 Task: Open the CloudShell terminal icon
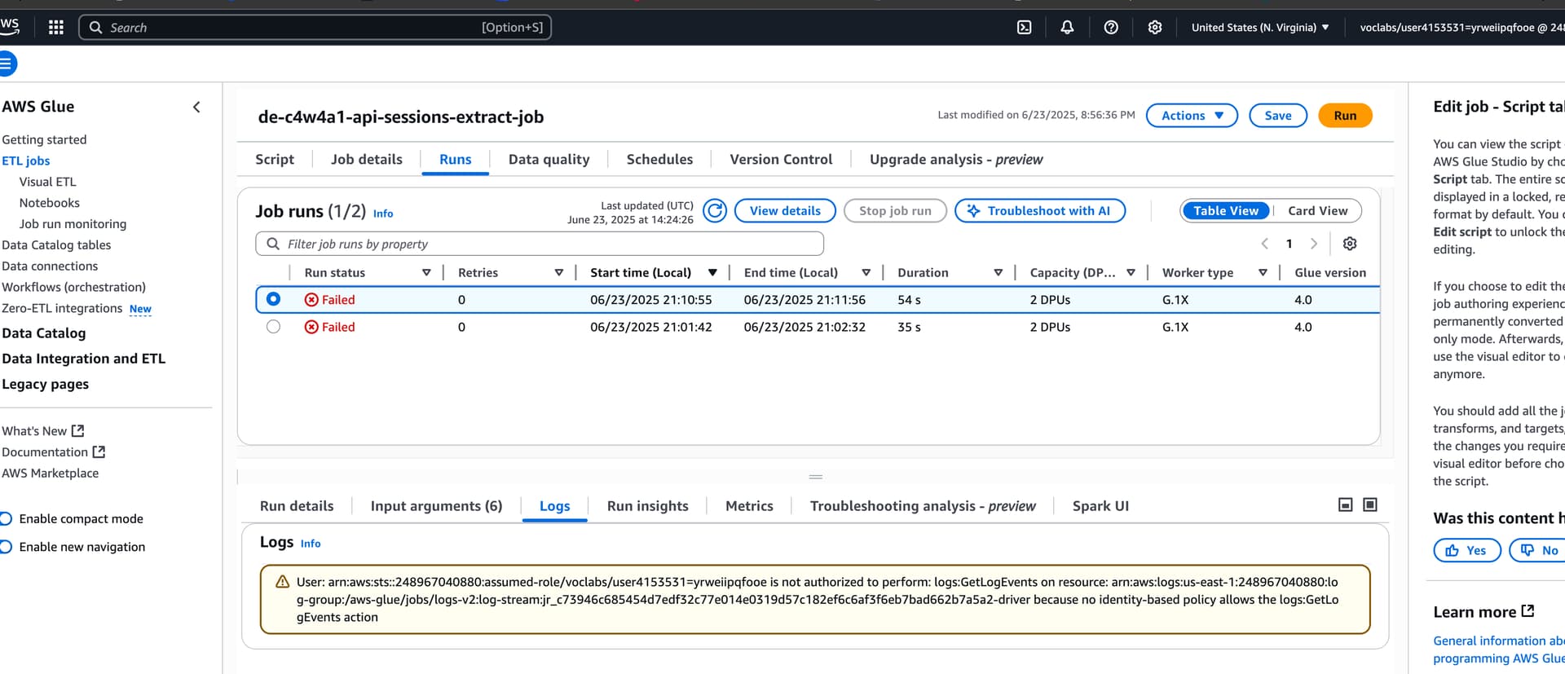click(x=1025, y=28)
